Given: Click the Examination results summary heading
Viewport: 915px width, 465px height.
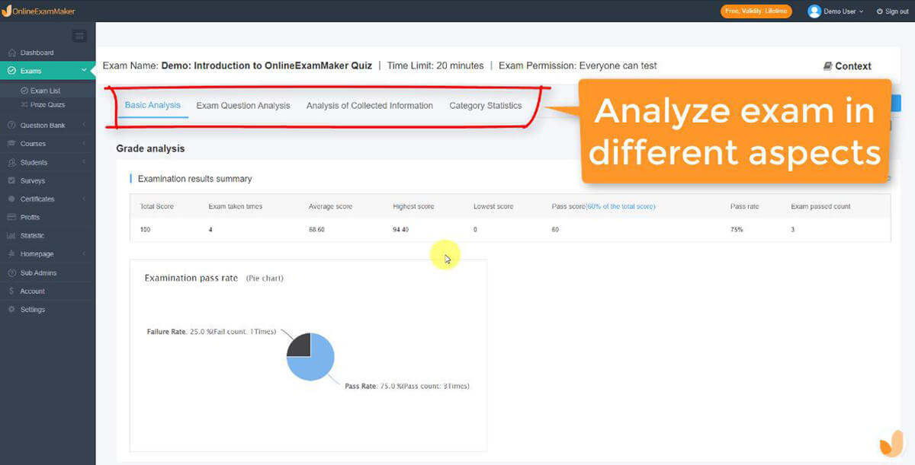Looking at the screenshot, I should pyautogui.click(x=194, y=179).
